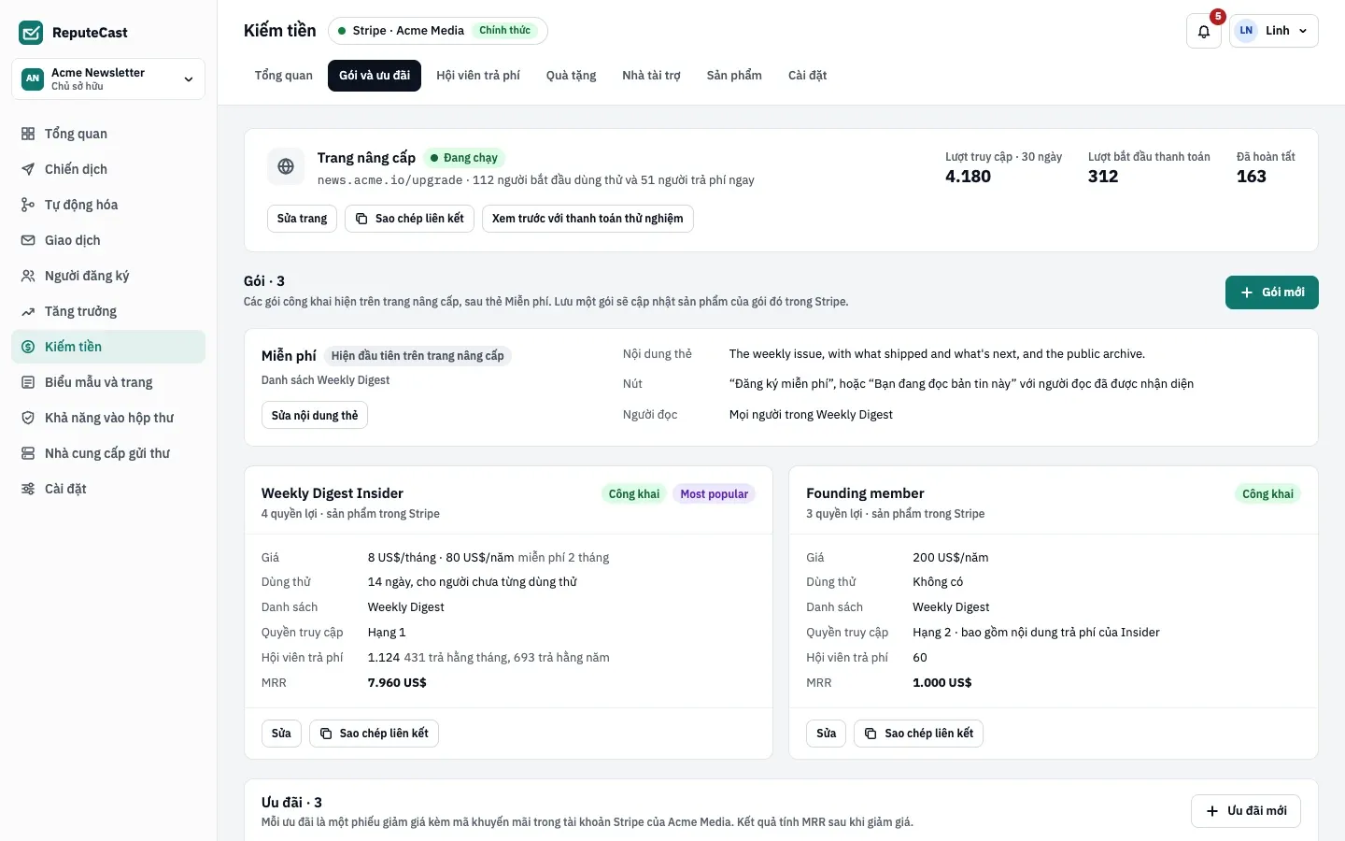Expand the Acme Newsletter workspace switcher
Viewport: 1345px width, 841px height.
108,78
